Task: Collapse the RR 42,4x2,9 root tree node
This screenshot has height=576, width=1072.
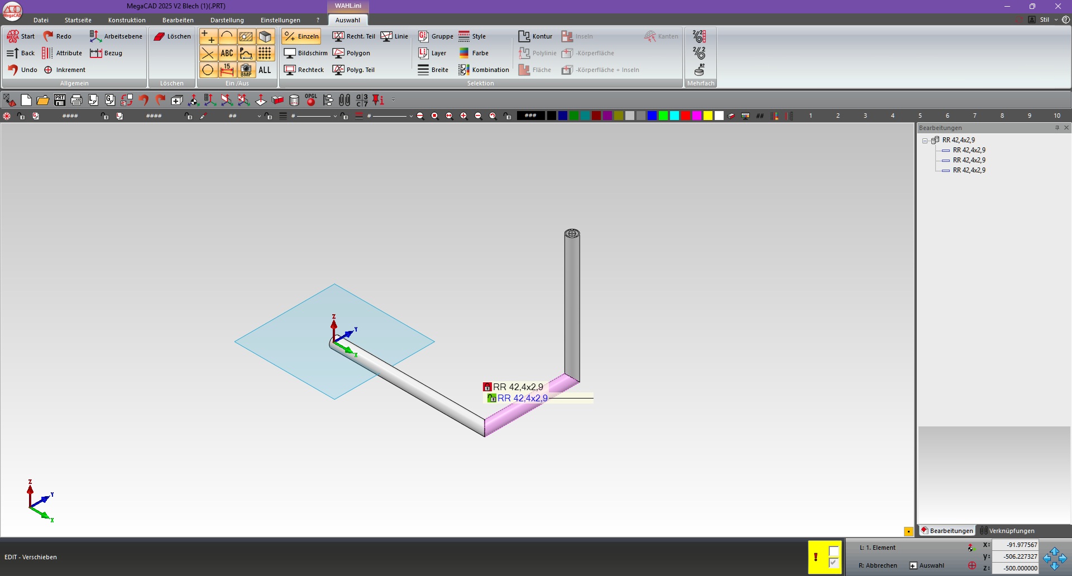Action: (x=925, y=141)
